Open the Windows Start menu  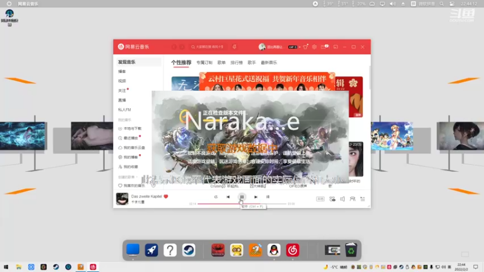(x=6, y=267)
